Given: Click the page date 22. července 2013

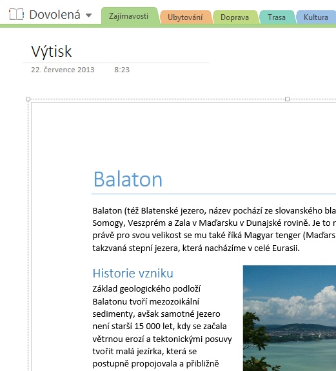Looking at the screenshot, I should (63, 70).
